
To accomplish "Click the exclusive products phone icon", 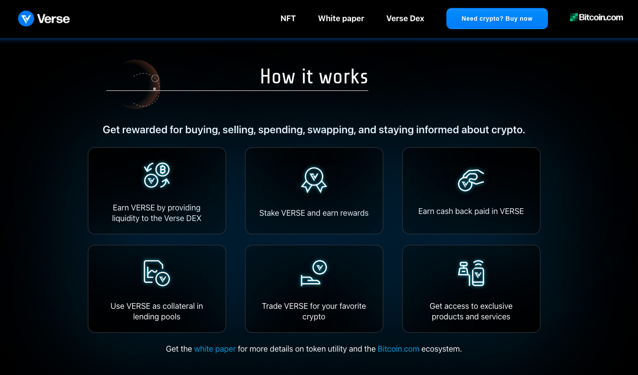I will pyautogui.click(x=471, y=273).
